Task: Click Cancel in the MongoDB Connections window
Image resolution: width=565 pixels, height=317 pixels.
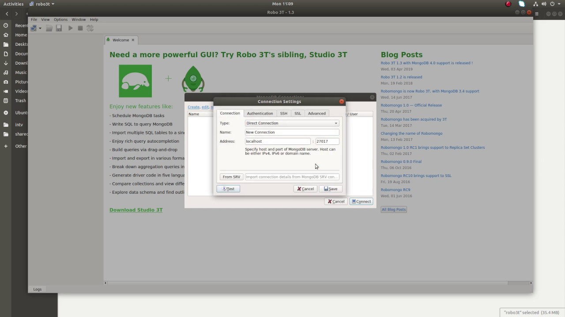Action: (x=336, y=202)
